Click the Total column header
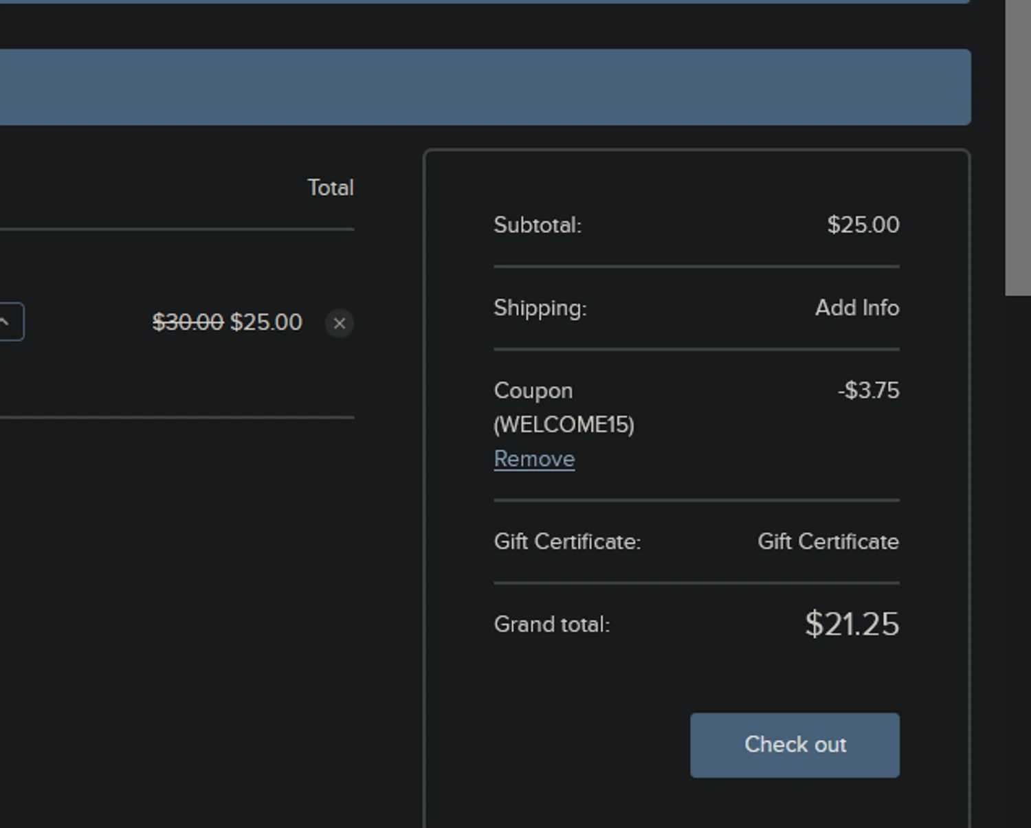Screen dimensions: 1031x828 click(331, 188)
